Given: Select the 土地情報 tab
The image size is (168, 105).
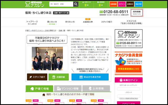Looking at the screenshot, I should (x=96, y=89).
